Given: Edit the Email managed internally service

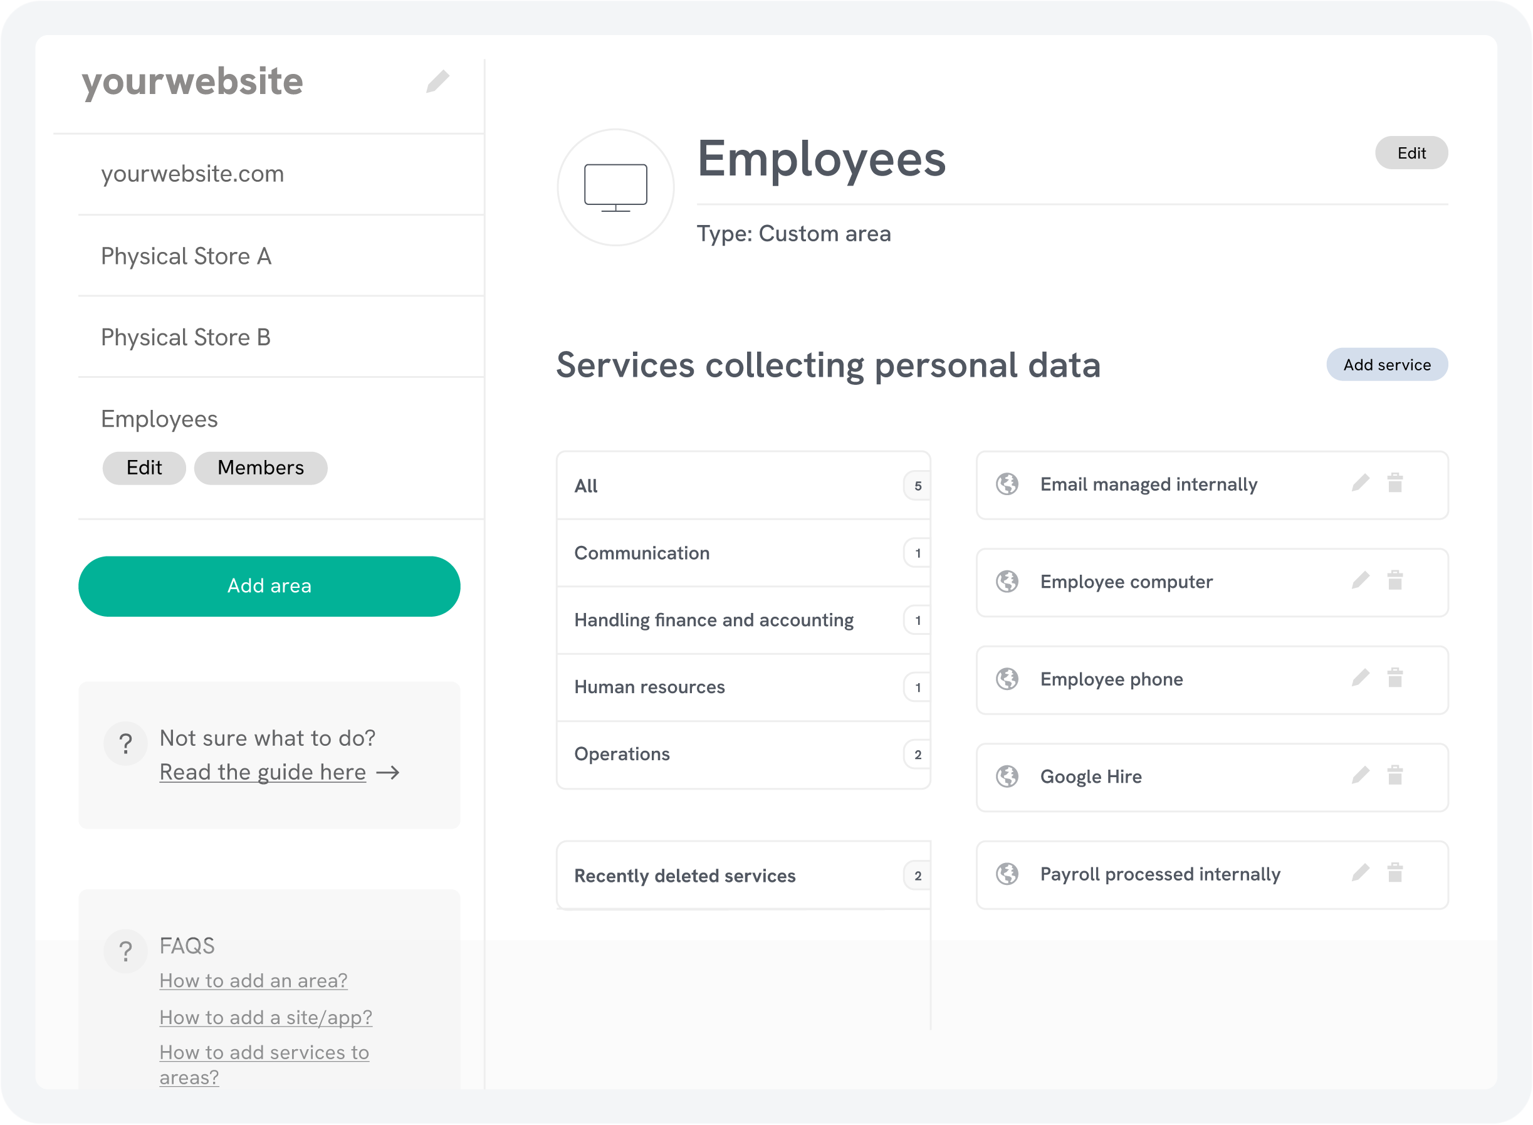Looking at the screenshot, I should [1360, 483].
